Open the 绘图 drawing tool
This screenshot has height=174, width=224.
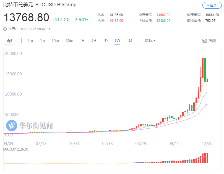pyautogui.click(x=209, y=41)
